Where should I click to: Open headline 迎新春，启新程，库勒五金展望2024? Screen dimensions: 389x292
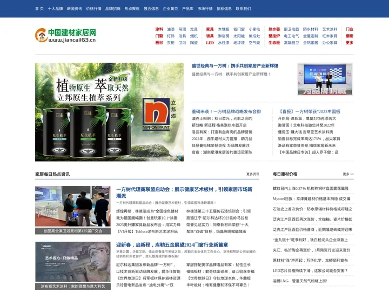click(x=172, y=245)
